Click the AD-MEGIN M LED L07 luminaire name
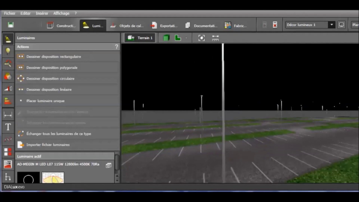The height and width of the screenshot is (202, 359). click(58, 164)
